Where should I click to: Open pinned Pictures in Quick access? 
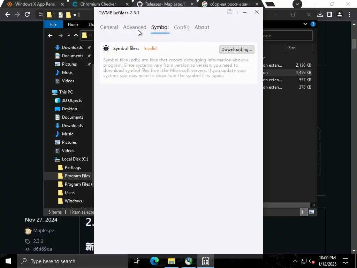[x=69, y=64]
